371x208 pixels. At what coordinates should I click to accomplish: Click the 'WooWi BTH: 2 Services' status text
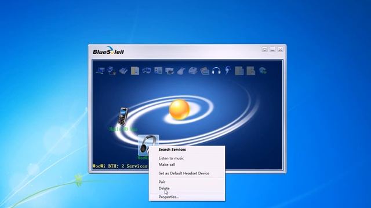click(120, 166)
